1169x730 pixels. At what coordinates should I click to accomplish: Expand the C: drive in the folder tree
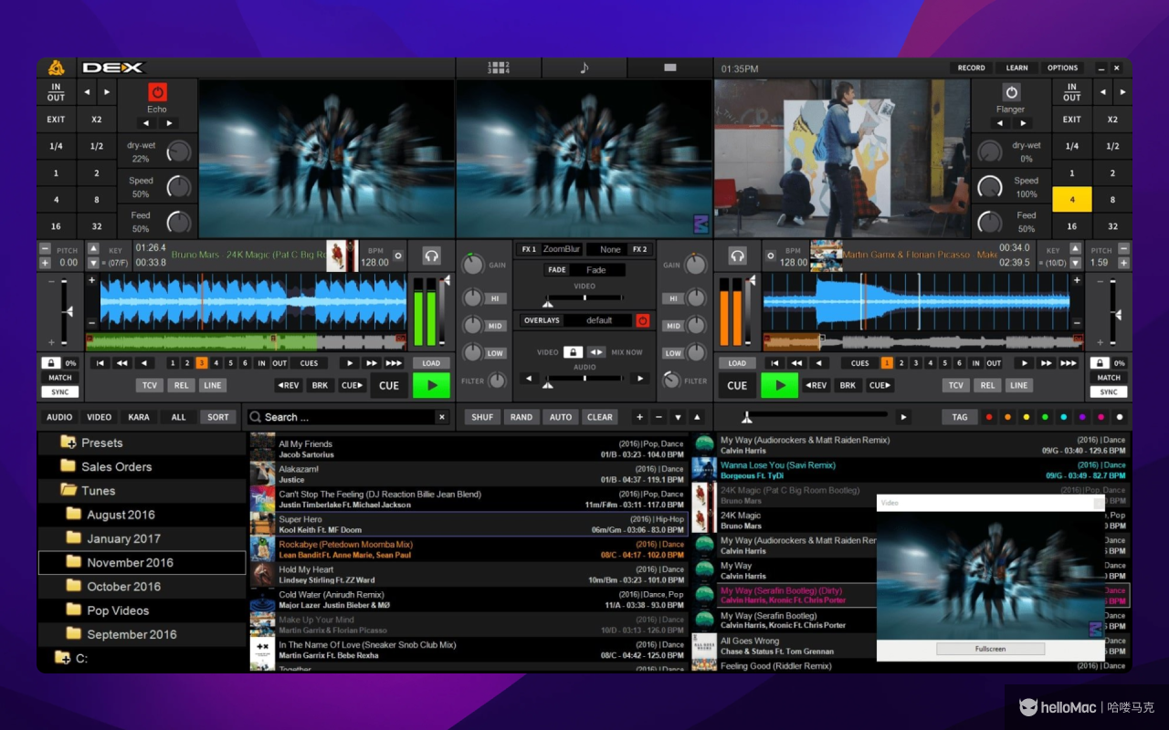62,658
